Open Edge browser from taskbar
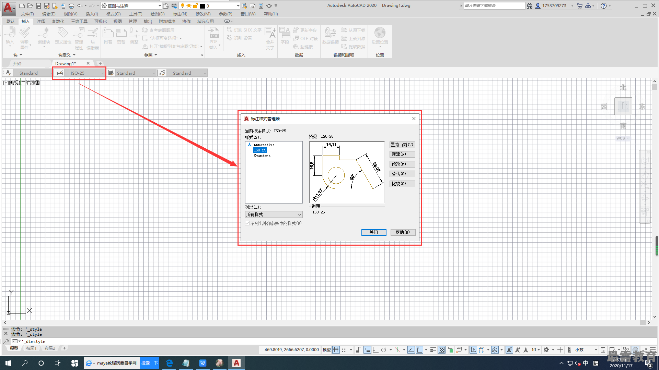 click(169, 363)
